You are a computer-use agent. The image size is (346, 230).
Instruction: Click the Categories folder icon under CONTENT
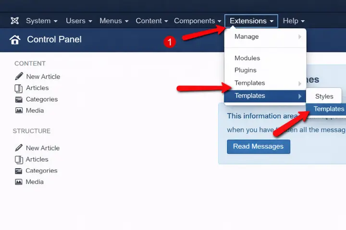(19, 100)
